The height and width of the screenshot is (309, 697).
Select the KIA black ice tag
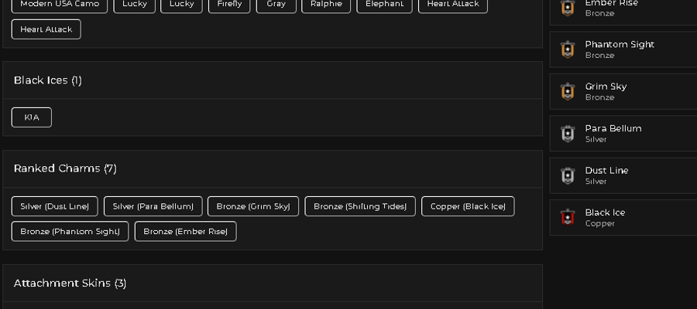(x=32, y=117)
